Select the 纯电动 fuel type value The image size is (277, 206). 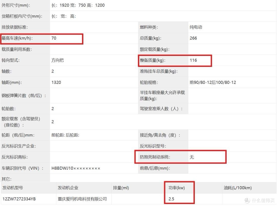196,27
